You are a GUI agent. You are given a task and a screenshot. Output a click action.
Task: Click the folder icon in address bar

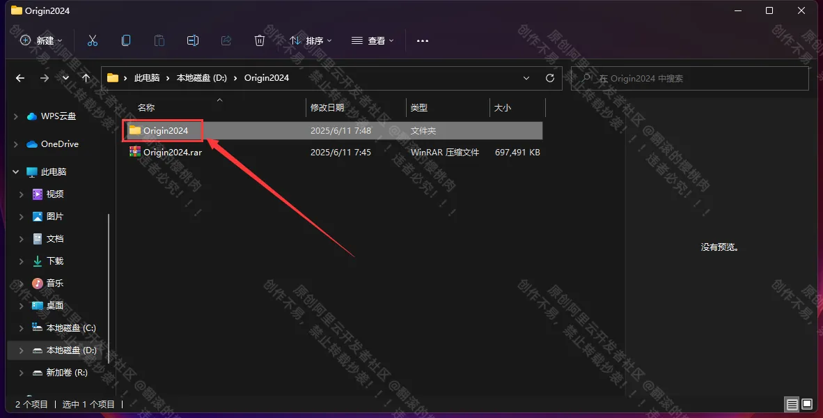pos(112,78)
